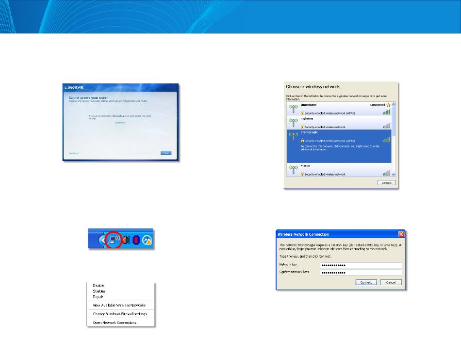Click the Network key password field
Image resolution: width=461 pixels, height=356 pixels.
coord(361,265)
